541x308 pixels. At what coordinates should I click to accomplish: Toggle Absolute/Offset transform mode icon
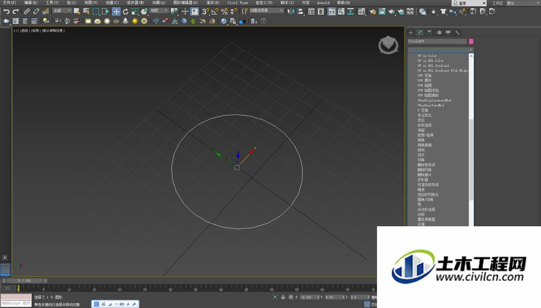[x=291, y=297]
